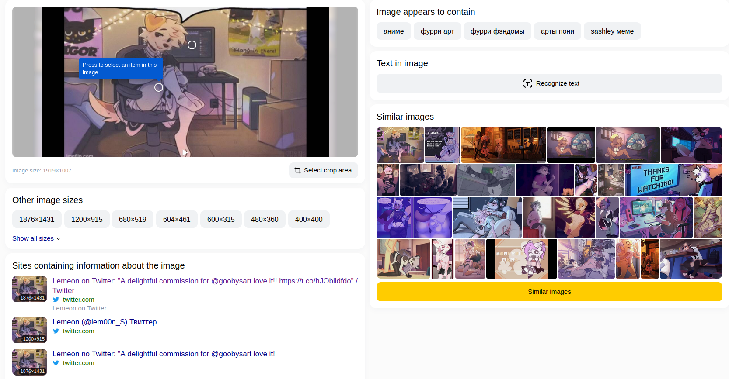
Task: Click the Lemeon on Twitter caption text
Action: [79, 308]
